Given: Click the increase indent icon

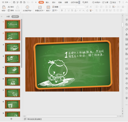Looking at the screenshot, I should coord(110,7).
